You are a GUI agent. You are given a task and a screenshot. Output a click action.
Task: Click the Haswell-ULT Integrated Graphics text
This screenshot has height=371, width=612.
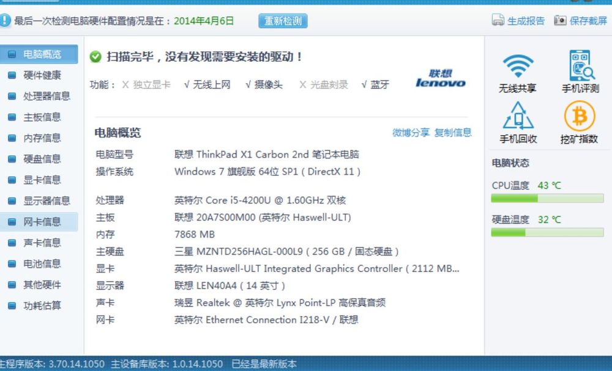click(x=316, y=269)
